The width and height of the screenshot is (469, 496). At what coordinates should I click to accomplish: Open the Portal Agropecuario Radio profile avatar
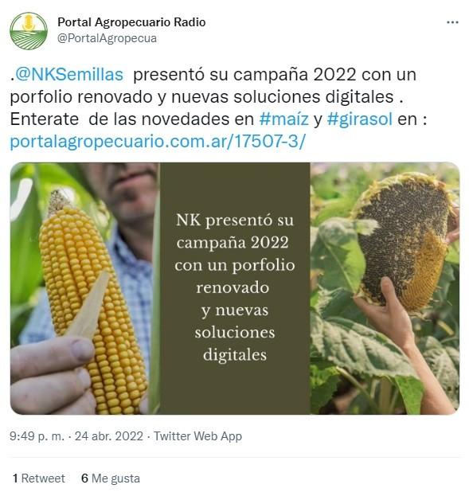coord(29,31)
